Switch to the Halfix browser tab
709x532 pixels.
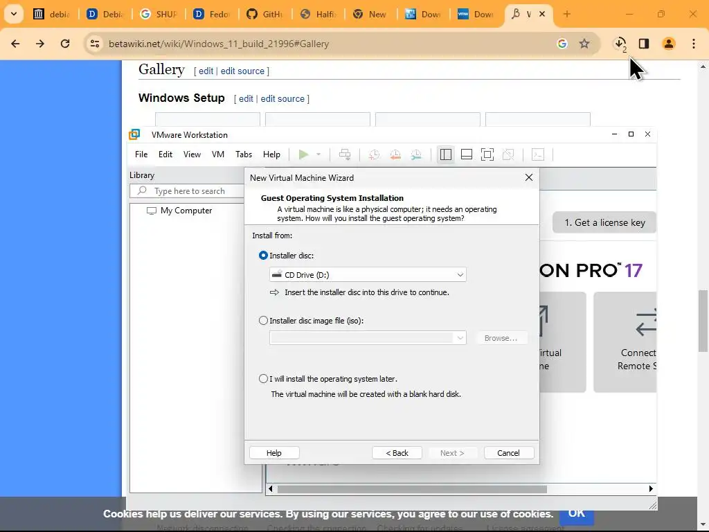coord(318,14)
